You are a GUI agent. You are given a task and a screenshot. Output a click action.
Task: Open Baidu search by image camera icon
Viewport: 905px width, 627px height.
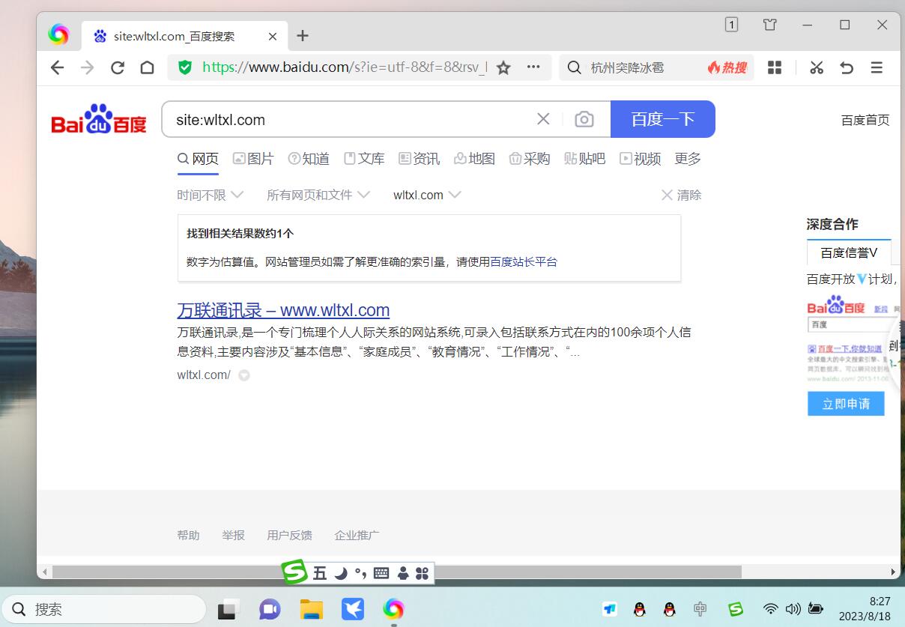584,119
